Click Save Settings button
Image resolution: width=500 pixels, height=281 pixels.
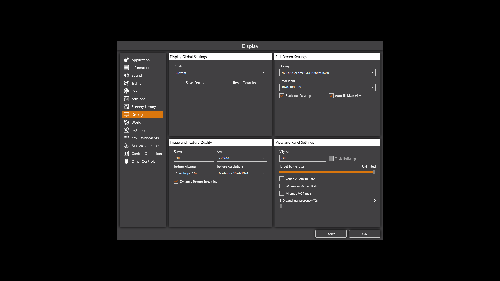pyautogui.click(x=196, y=82)
